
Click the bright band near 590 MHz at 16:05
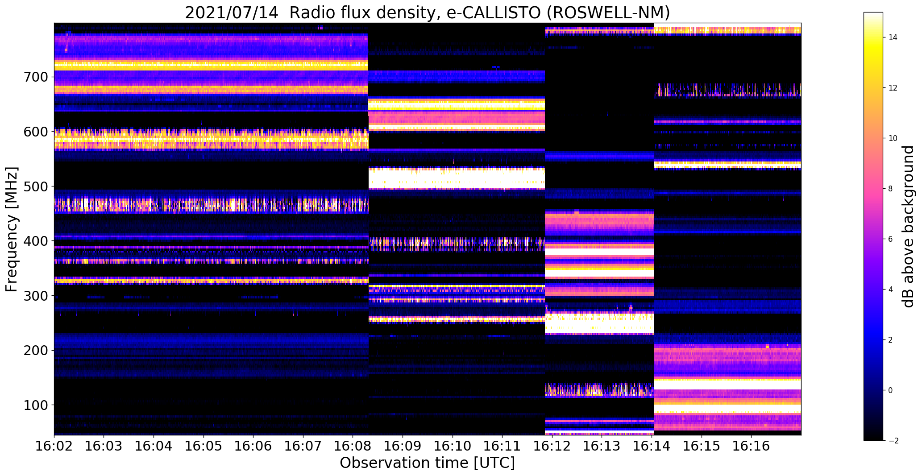(211, 139)
